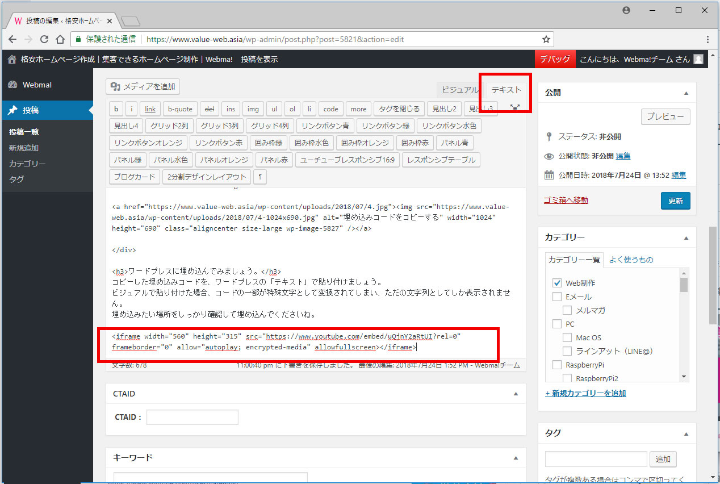Collapse the キーワード panel

[x=516, y=457]
